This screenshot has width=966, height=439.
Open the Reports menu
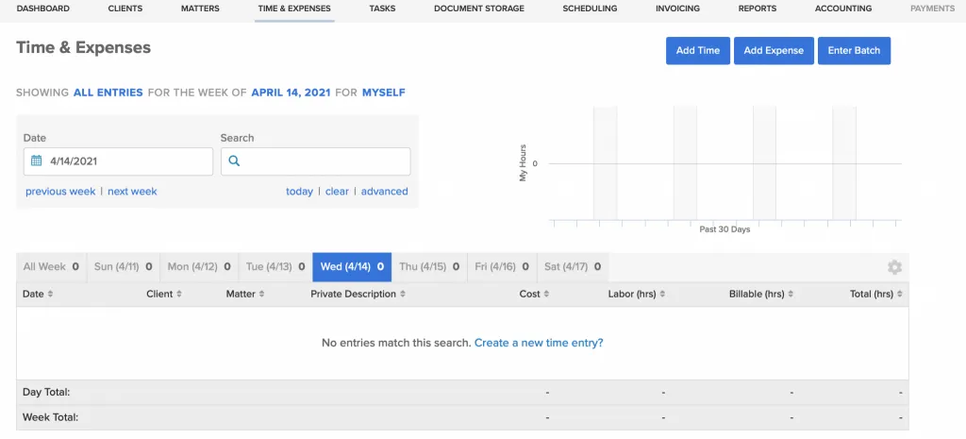[x=758, y=8]
